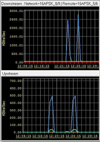Viewport: 100px width, 142px height.
Task: Click the Upstream time label 12:04:15
Action: click(x=23, y=136)
